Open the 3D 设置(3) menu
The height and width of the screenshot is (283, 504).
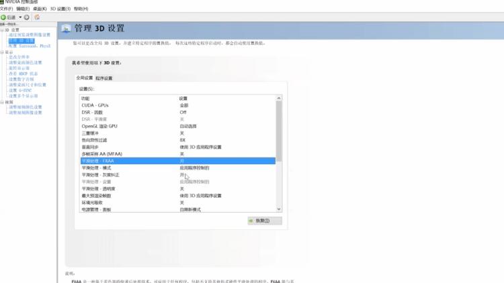60,9
